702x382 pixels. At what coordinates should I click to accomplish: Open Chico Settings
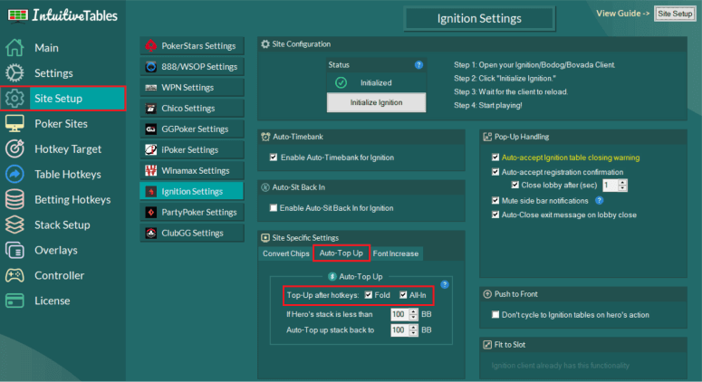tap(192, 109)
